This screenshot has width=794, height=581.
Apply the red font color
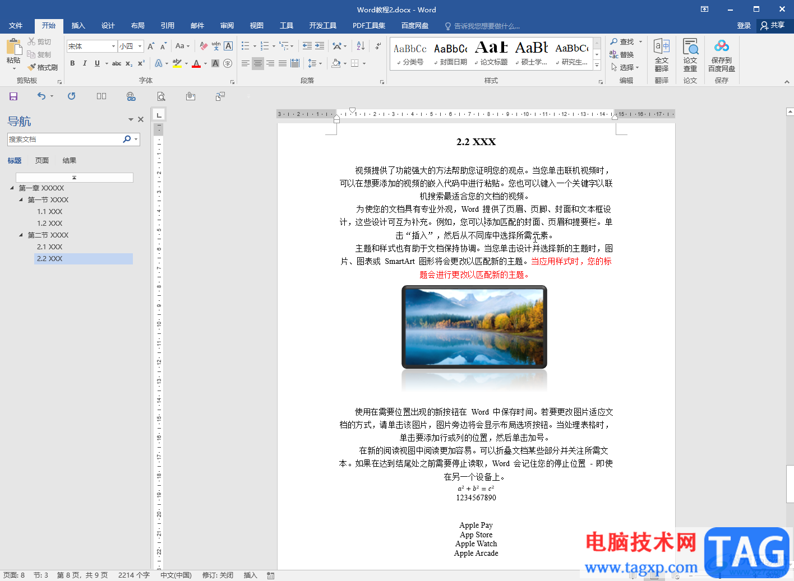(x=196, y=63)
